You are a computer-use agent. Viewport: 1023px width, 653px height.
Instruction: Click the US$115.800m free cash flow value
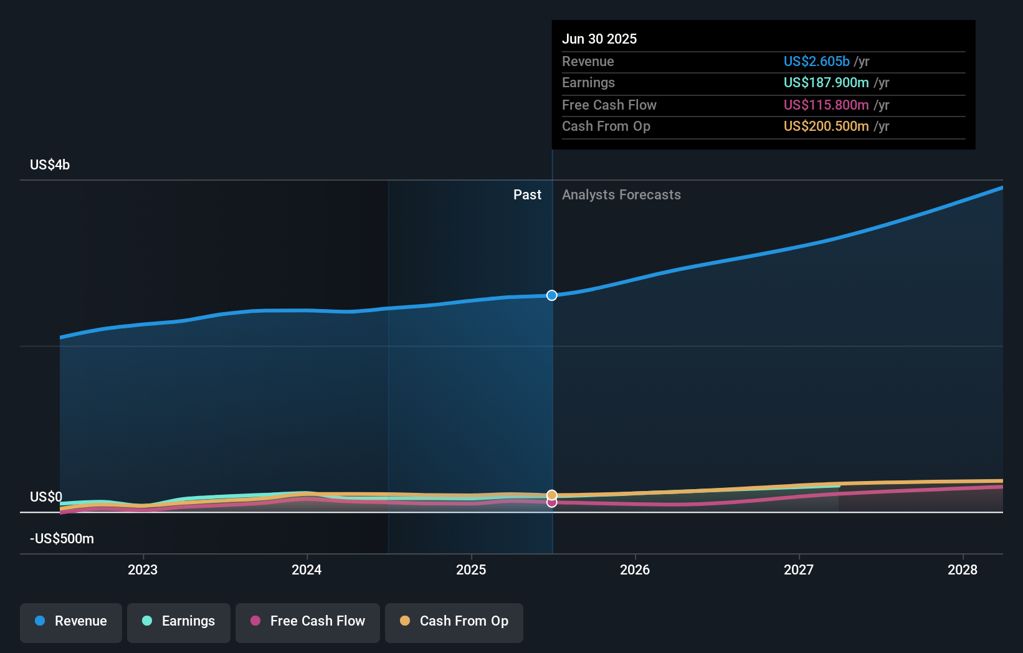[x=826, y=105]
